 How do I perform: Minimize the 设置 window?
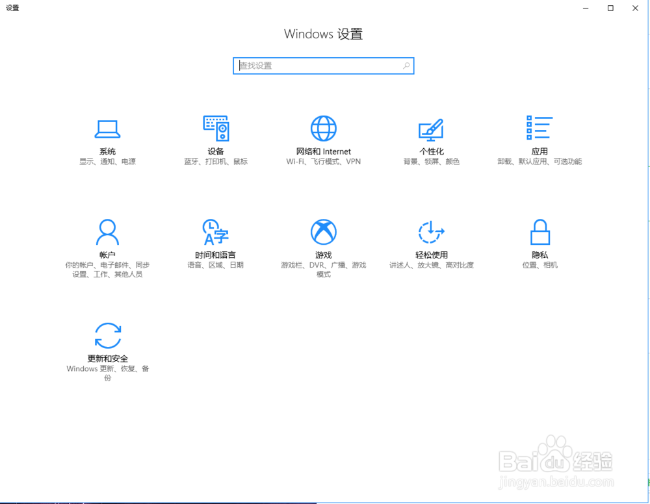[x=586, y=8]
